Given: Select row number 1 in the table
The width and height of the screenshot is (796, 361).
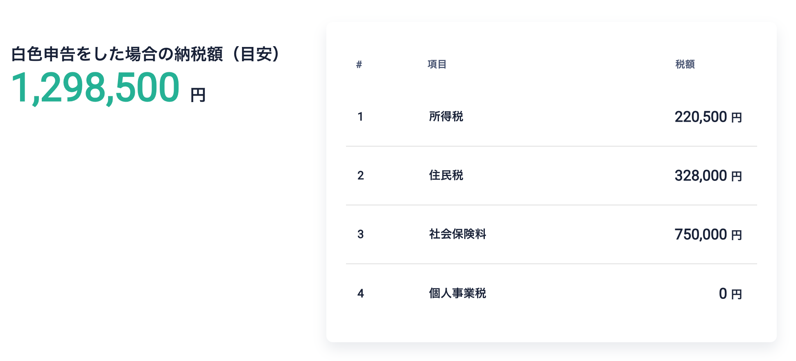Looking at the screenshot, I should click(360, 117).
